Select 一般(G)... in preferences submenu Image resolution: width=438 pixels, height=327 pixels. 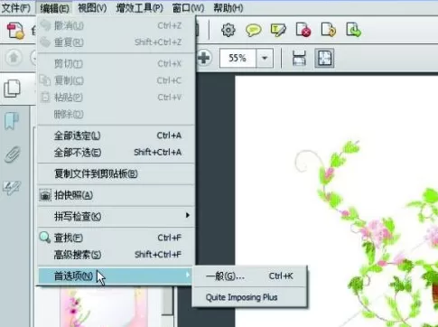249,276
